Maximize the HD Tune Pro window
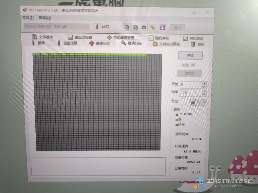 [194, 12]
